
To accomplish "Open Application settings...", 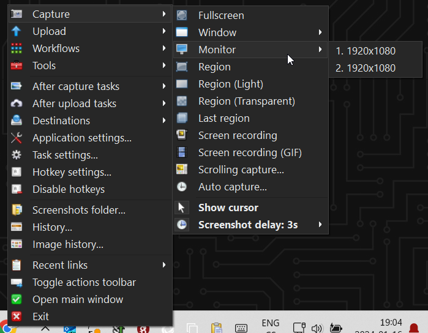I will click(x=81, y=138).
